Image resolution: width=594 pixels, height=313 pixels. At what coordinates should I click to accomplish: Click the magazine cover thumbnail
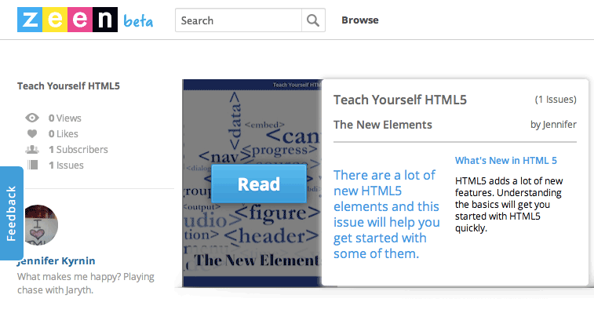252,183
